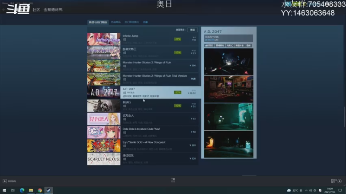Open the 亿万恋人 game thumbnail
Viewport: 346px width, 194px height.
pyautogui.click(x=104, y=119)
